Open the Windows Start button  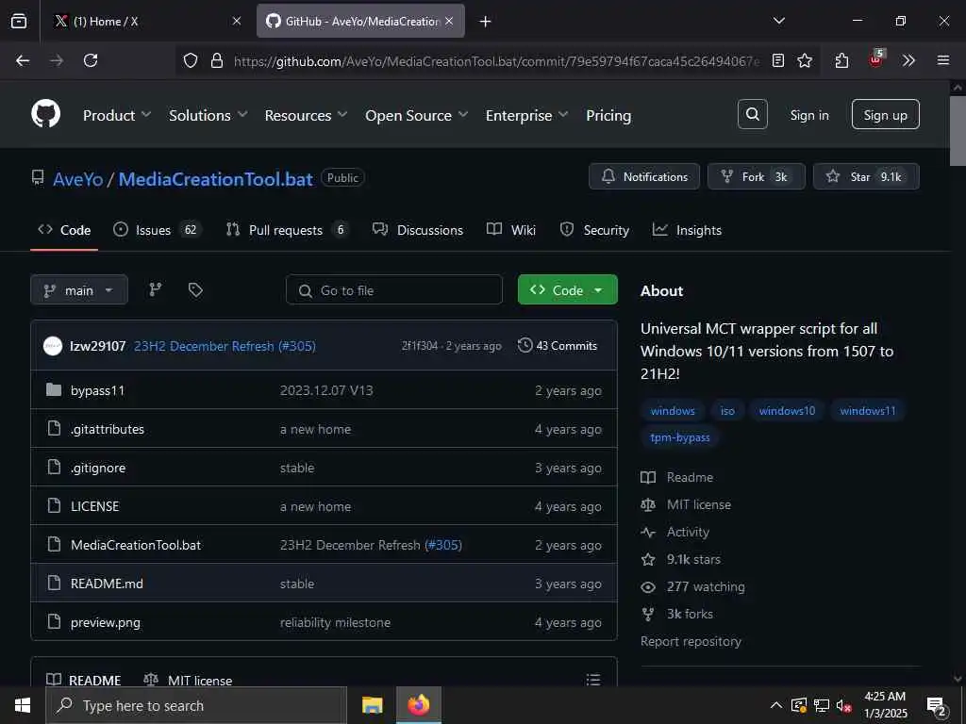tap(23, 705)
